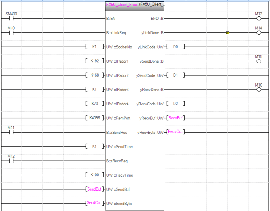
Task: Click the M14 coil for yLinkDone
Action: pos(258,32)
